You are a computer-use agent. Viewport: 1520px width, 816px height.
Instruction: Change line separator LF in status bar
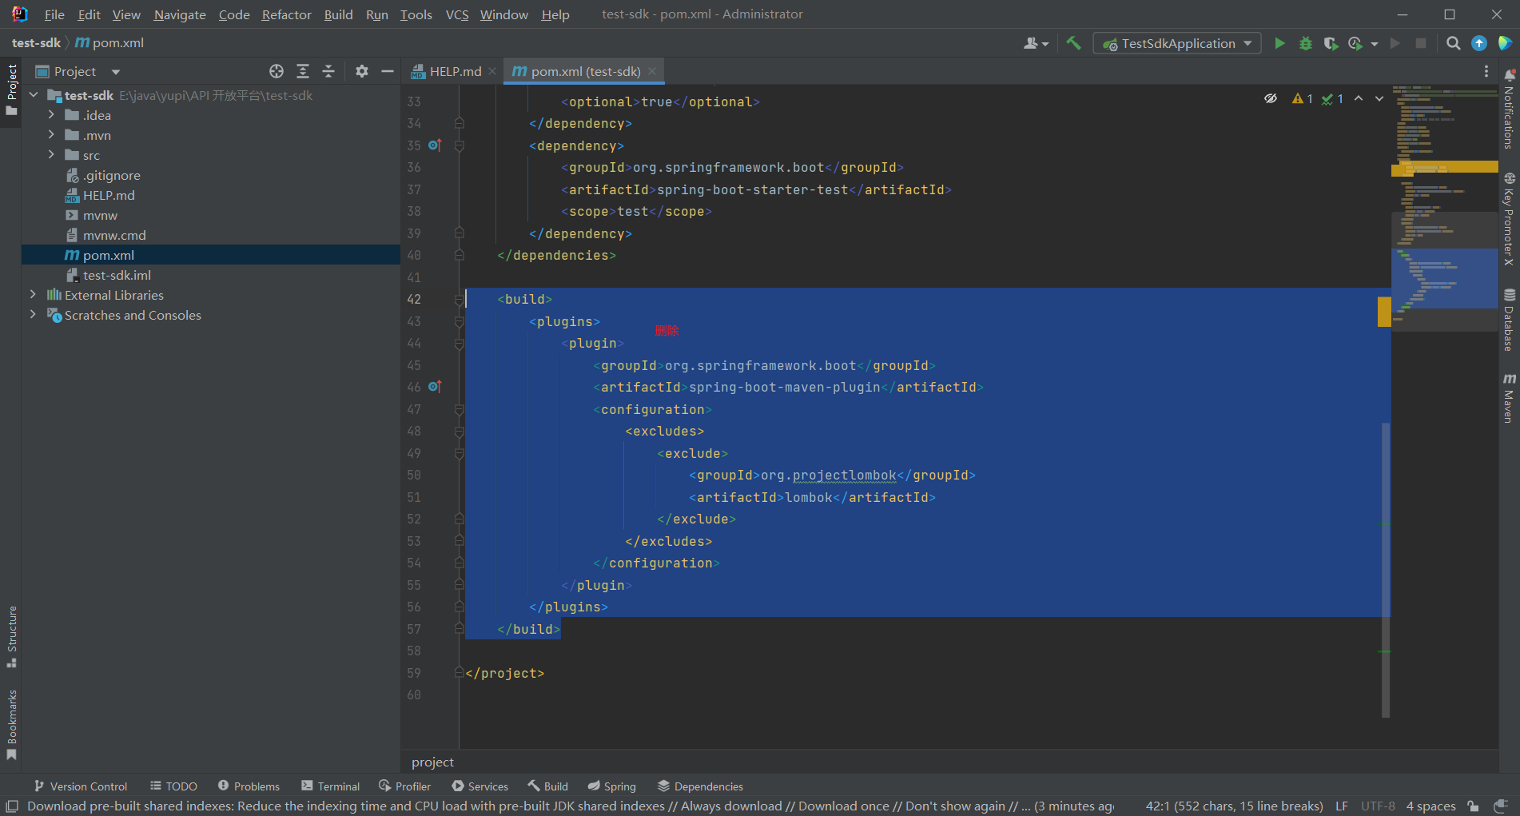coord(1342,806)
